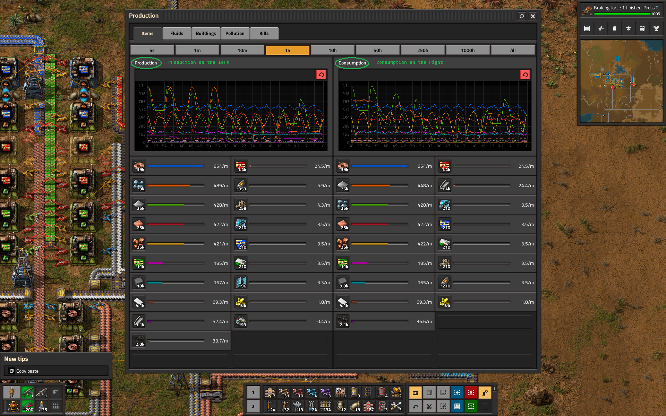Open search in the Production window header
This screenshot has height=416, width=666.
click(x=522, y=16)
